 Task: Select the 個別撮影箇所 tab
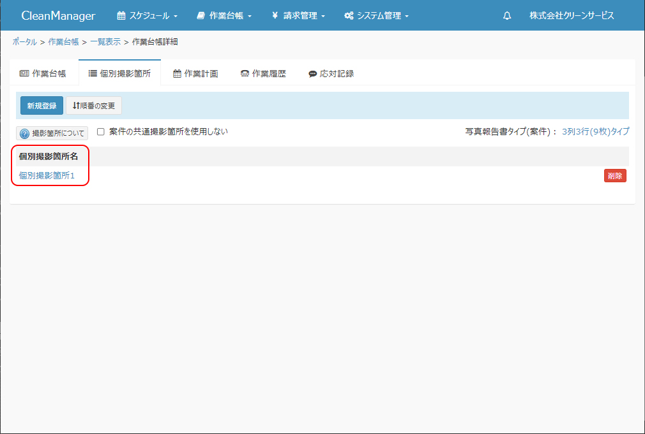point(119,73)
